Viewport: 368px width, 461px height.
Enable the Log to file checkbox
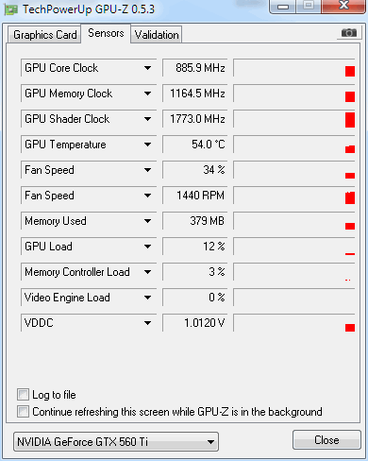click(x=23, y=395)
